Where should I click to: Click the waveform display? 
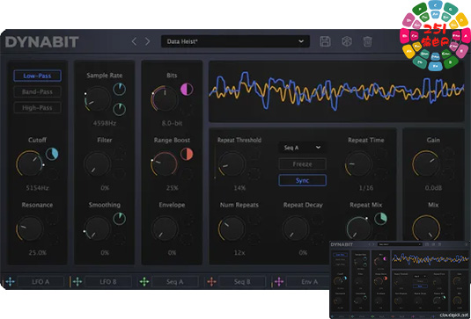(x=336, y=91)
